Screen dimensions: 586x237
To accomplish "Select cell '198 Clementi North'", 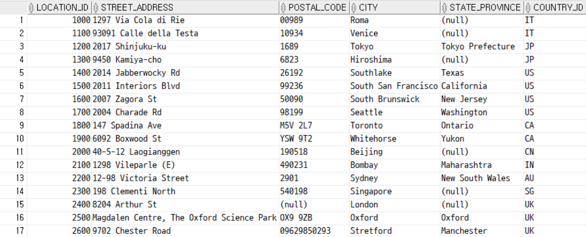I will pos(185,191).
